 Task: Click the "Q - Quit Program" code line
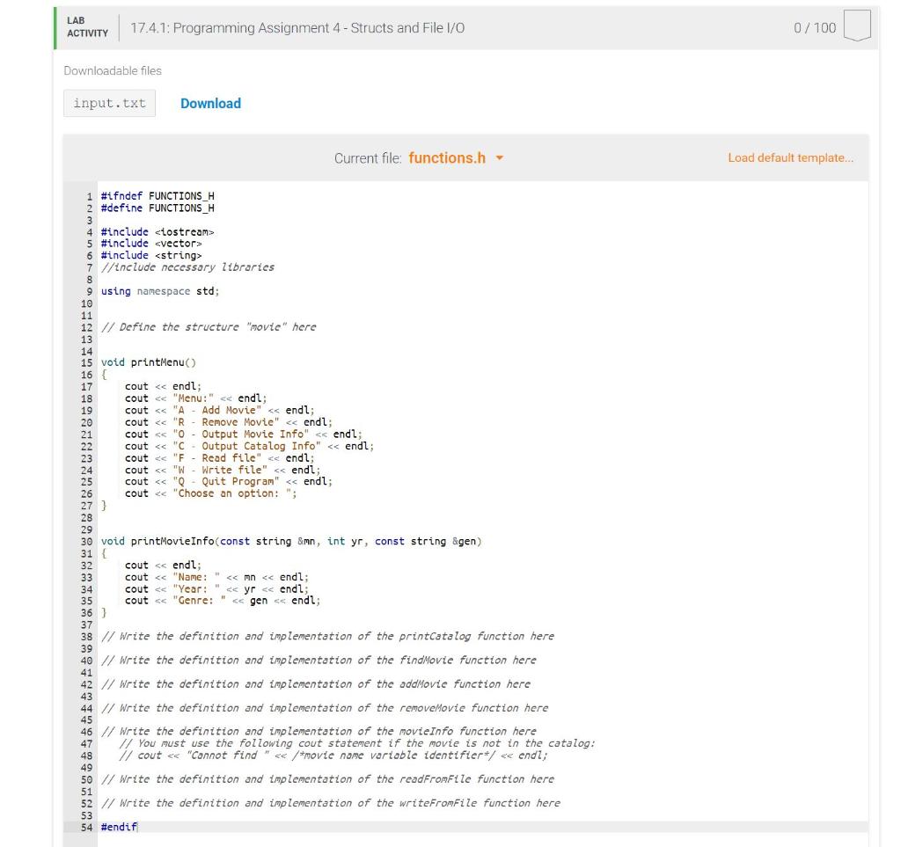pyautogui.click(x=229, y=481)
